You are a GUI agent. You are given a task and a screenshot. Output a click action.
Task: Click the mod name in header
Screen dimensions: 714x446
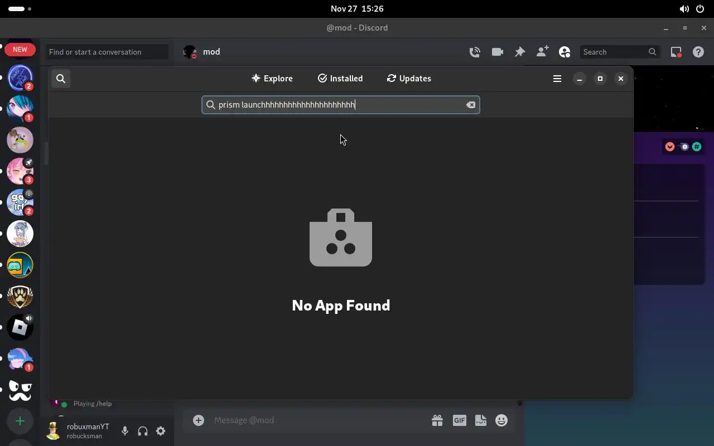(211, 52)
